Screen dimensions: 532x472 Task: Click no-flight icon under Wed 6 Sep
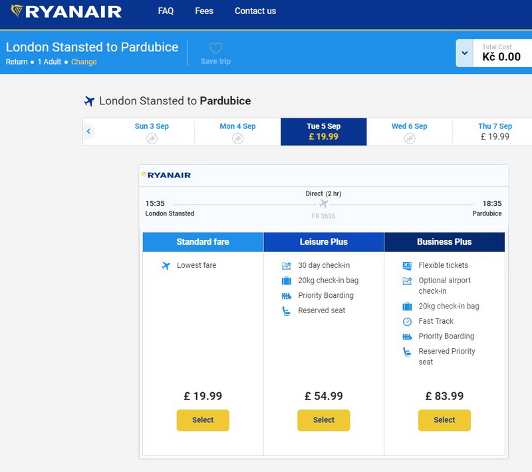point(410,138)
